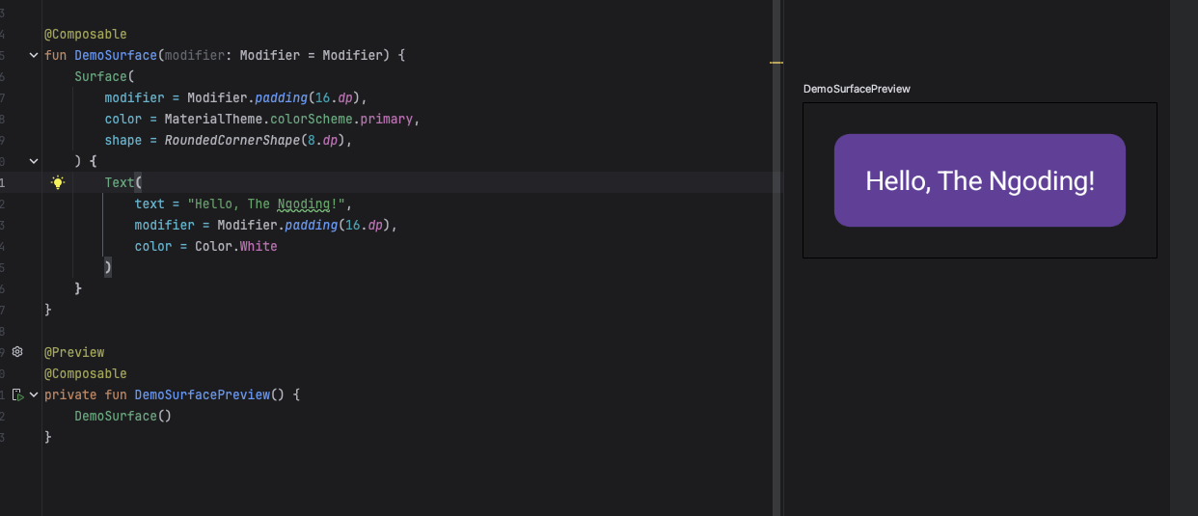Jump to the yellow warning stripe marker
This screenshot has width=1198, height=516.
(776, 62)
